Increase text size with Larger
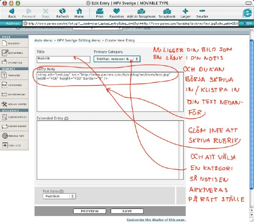The height and width of the screenshot is (222, 254). 185,11
